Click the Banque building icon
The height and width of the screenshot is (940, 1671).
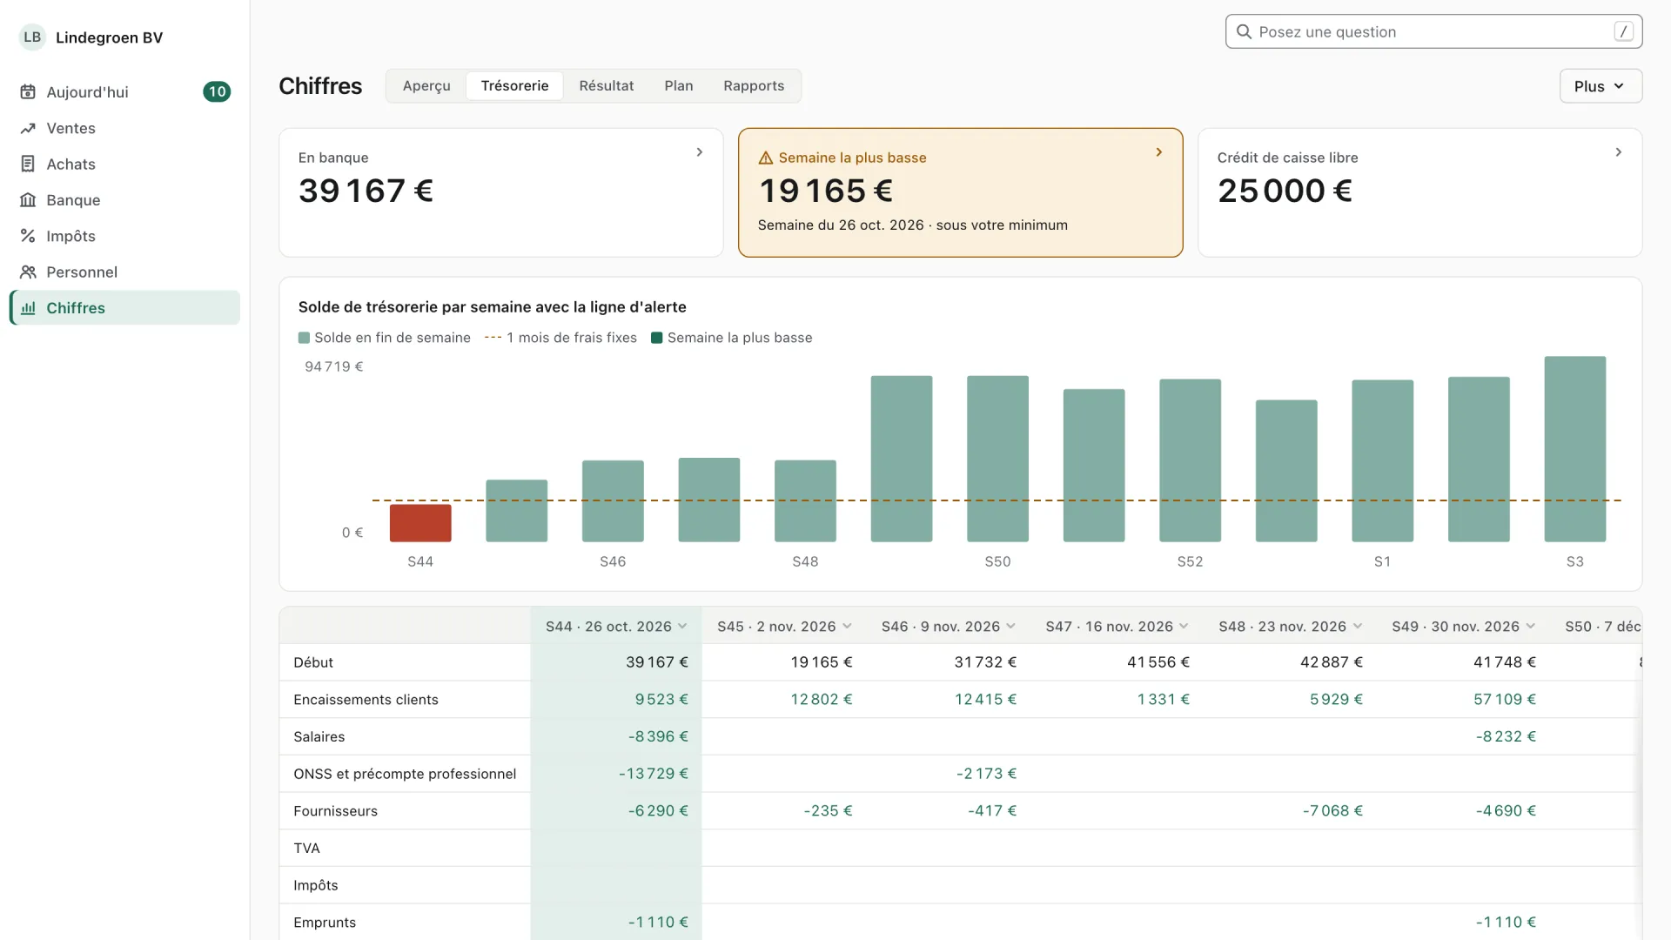click(28, 200)
